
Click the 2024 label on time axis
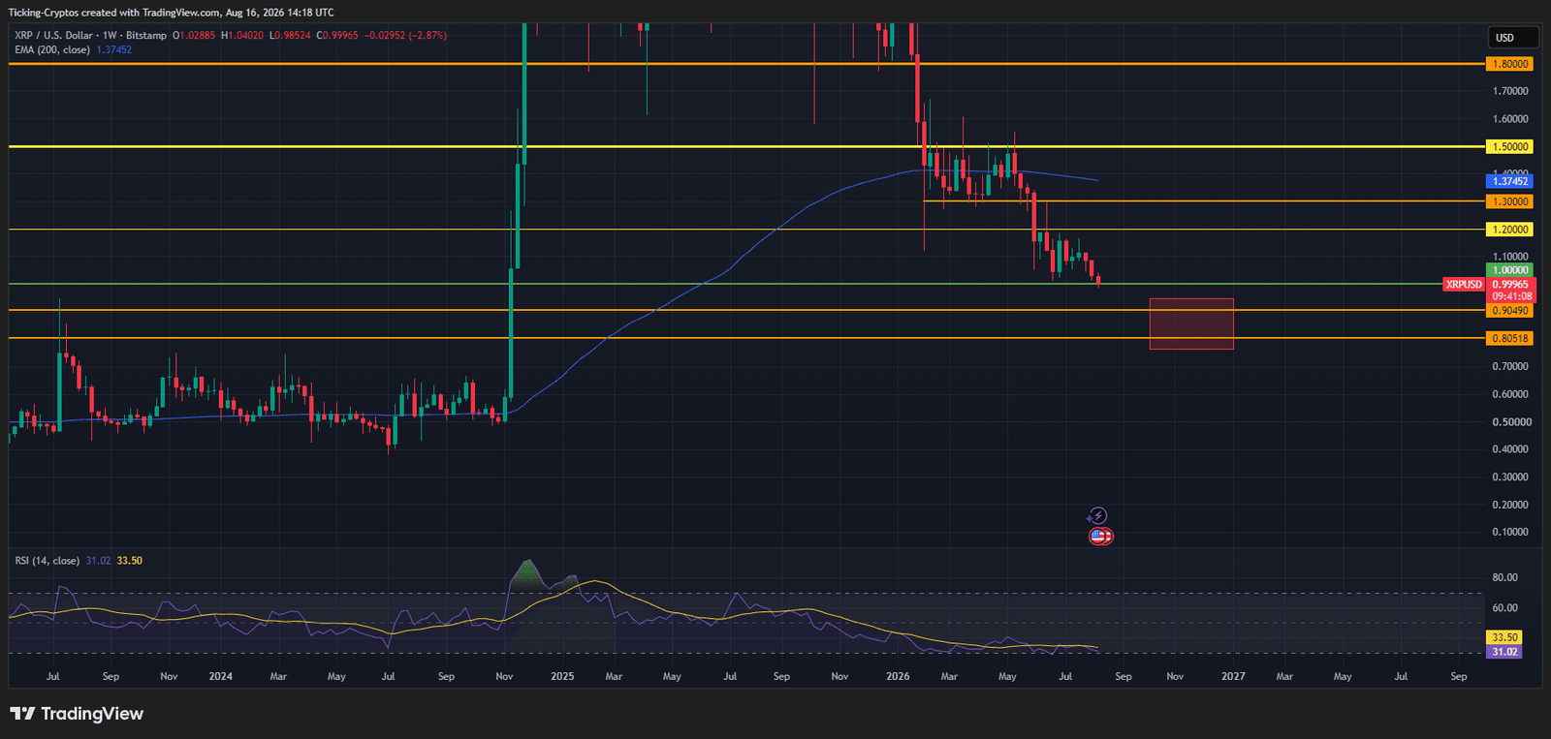pos(220,676)
